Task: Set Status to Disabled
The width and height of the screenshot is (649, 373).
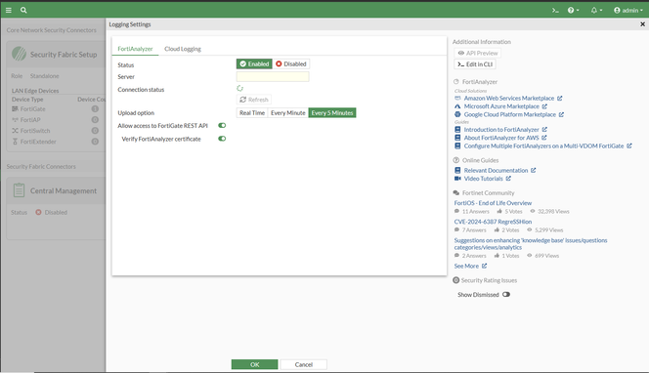Action: coord(291,63)
